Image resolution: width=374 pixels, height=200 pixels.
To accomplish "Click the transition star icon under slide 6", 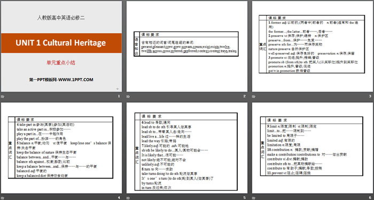I will pos(254,198).
